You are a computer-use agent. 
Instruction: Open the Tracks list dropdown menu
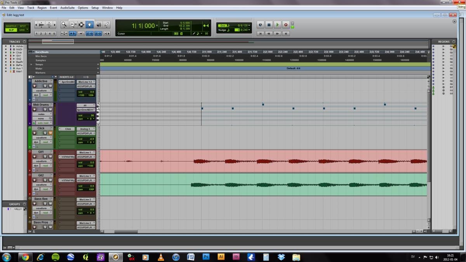coord(24,42)
